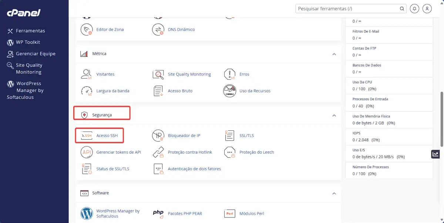Click the Gerenciar tokens de API icon
444x223 pixels.
pyautogui.click(x=86, y=152)
